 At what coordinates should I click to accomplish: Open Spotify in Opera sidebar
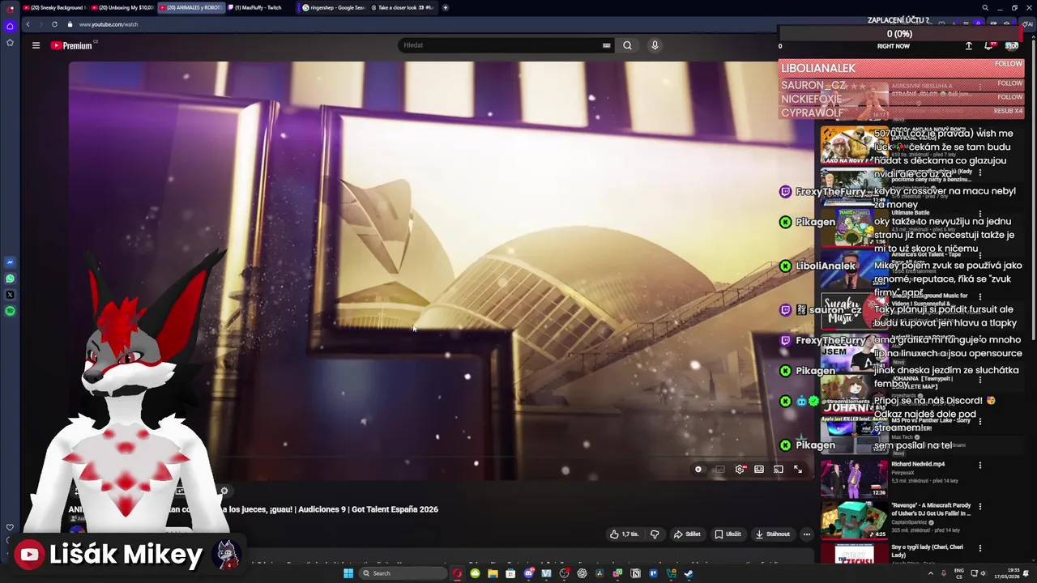click(x=10, y=311)
